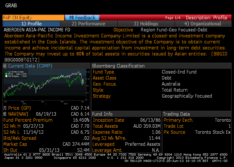Screen dimensions: 234x167
Task: Switch to the 3) Holdings tab
Action: coord(146,24)
